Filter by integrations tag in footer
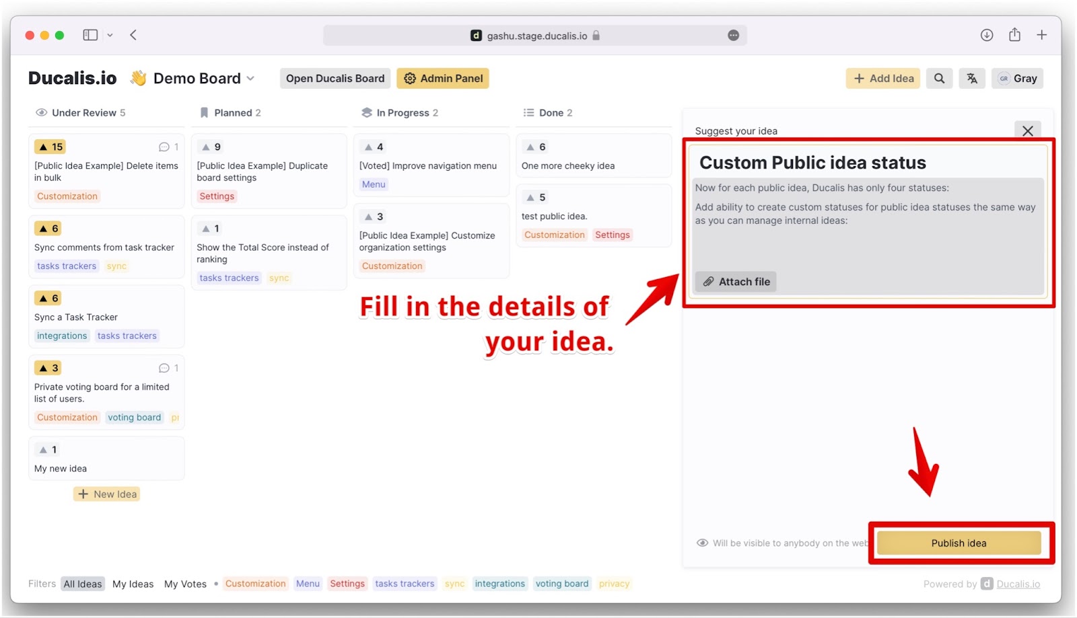Viewport: 1077px width, 618px height. tap(499, 584)
